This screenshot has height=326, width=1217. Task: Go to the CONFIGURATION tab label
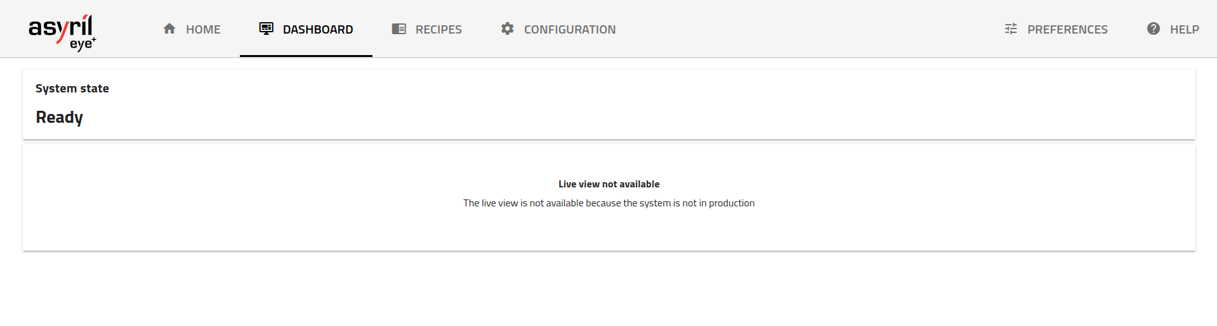[x=570, y=29]
